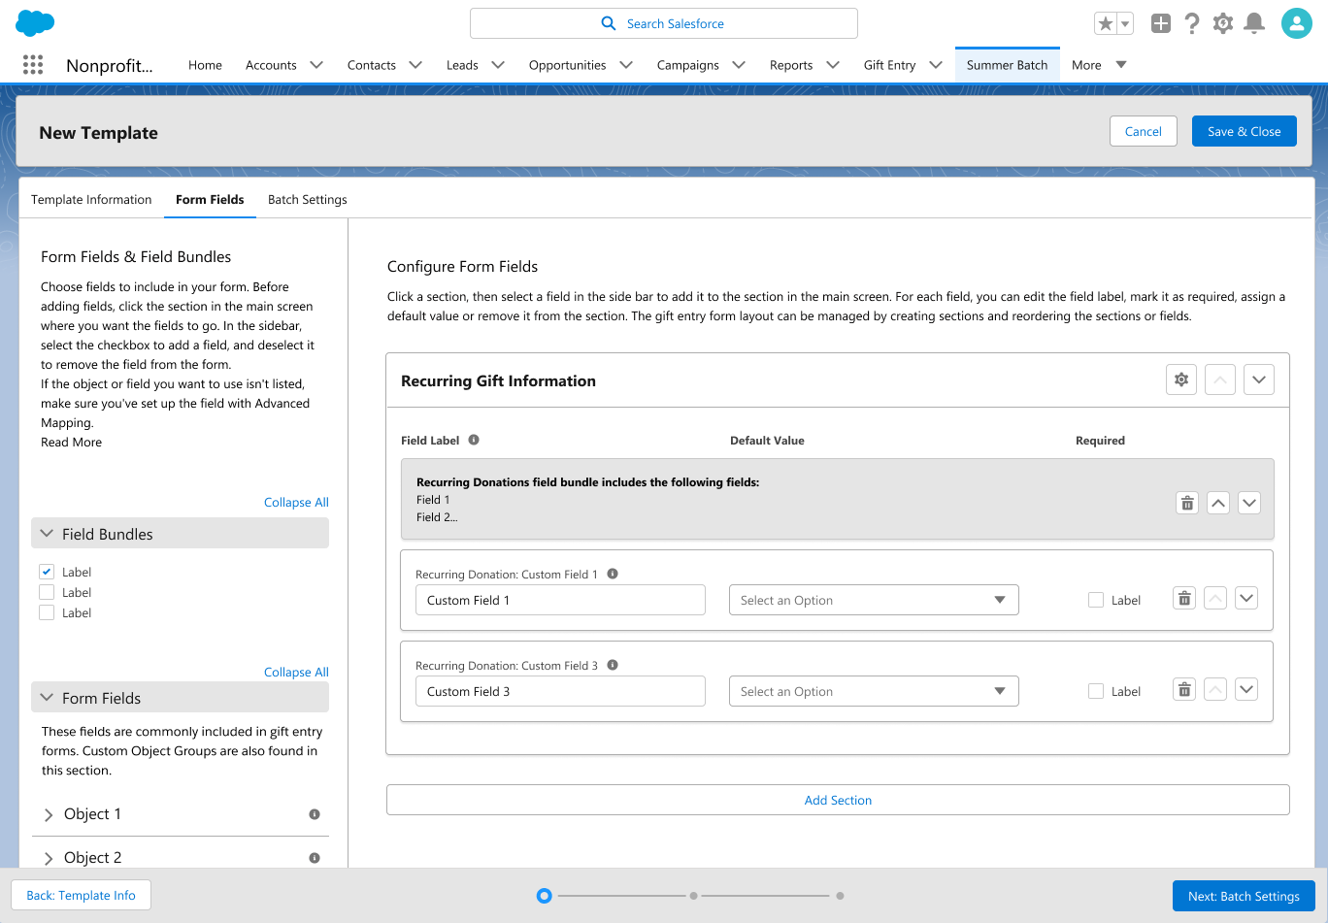Mark Custom Field 1 as required
The height and width of the screenshot is (923, 1328).
[x=1095, y=599]
